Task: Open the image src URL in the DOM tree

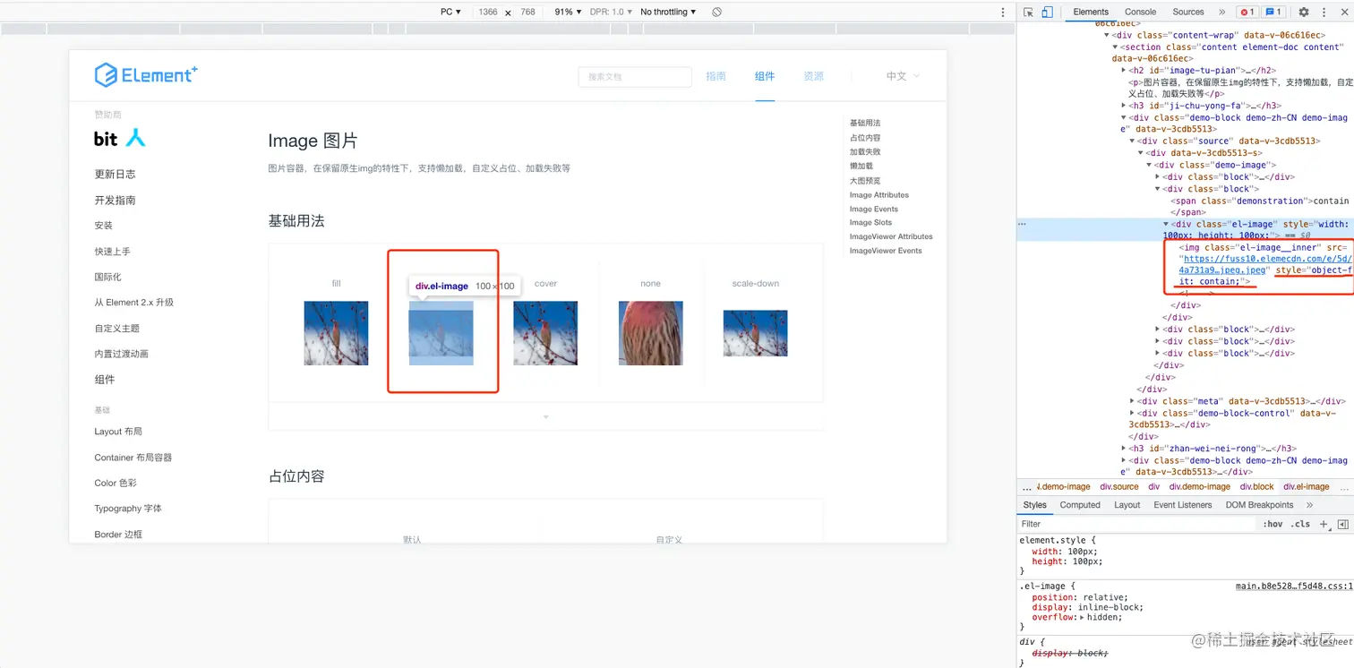Action: (1266, 263)
